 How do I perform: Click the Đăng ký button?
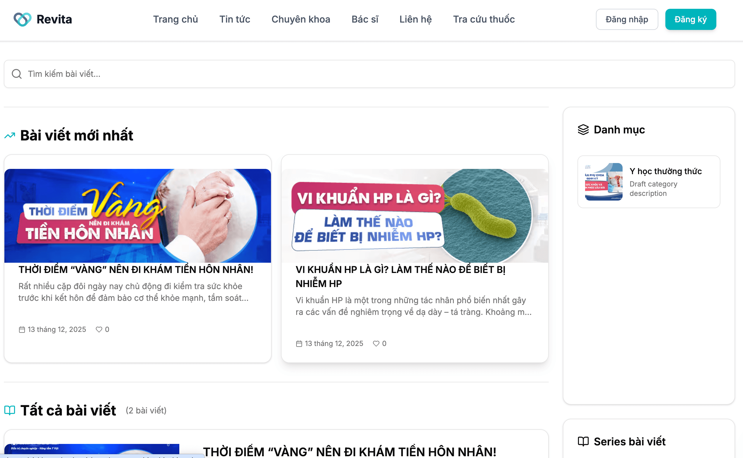point(691,19)
